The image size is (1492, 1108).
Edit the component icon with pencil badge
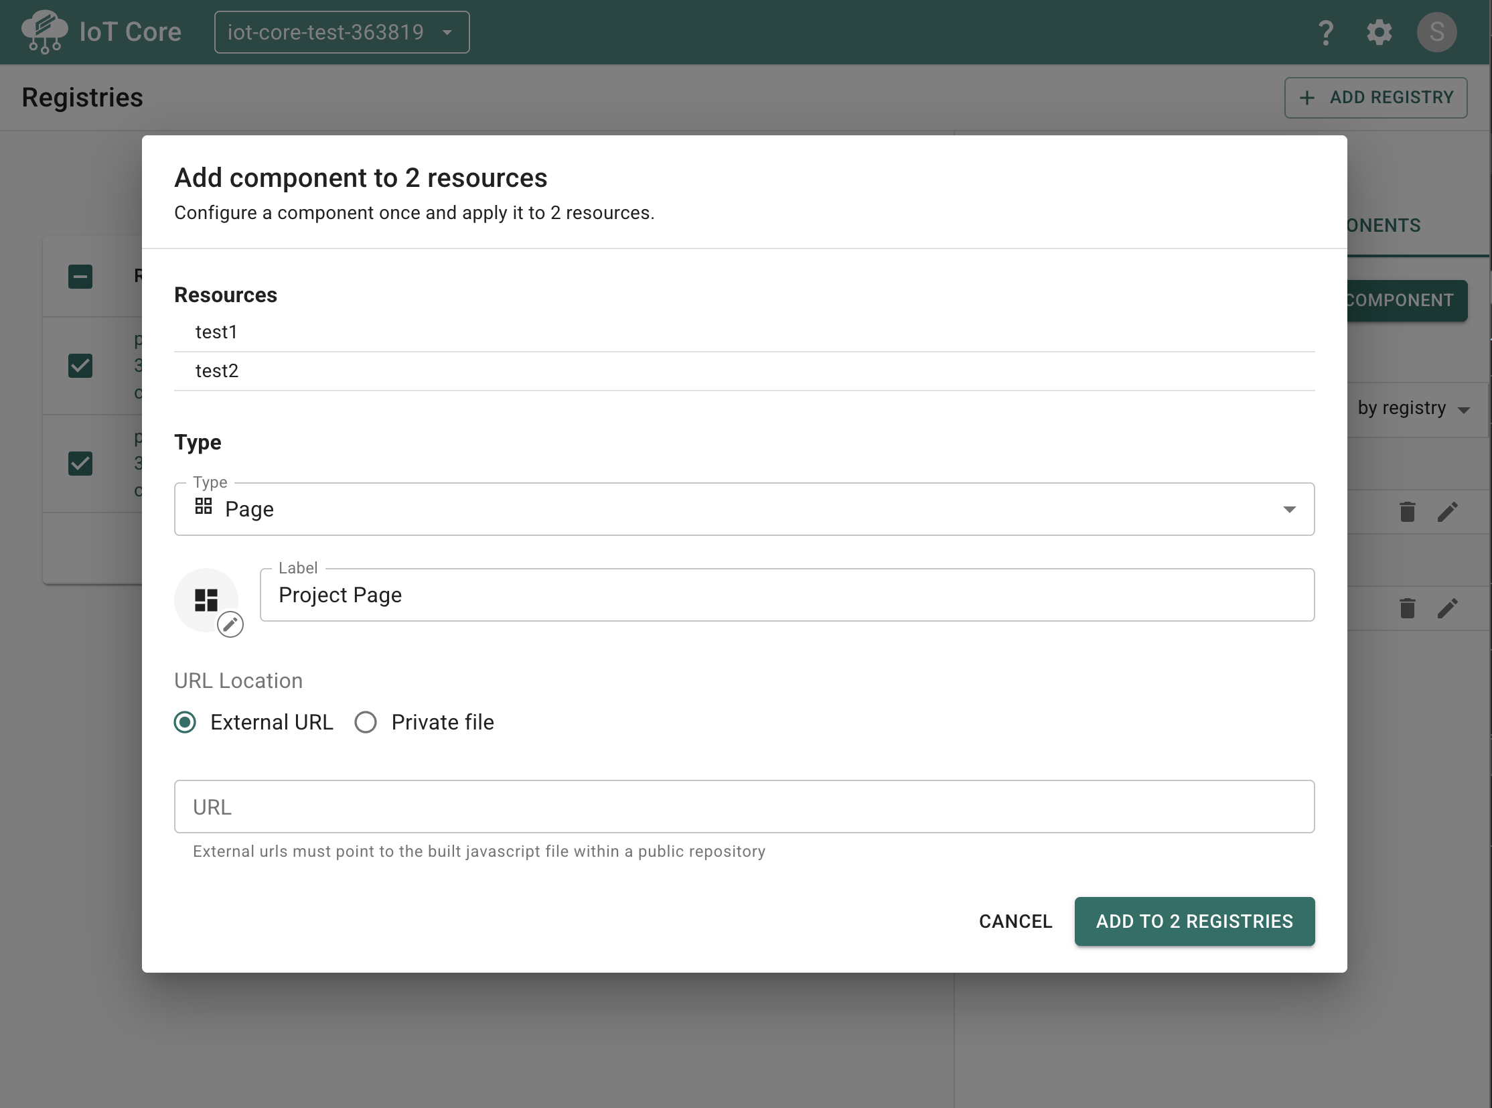coord(230,624)
